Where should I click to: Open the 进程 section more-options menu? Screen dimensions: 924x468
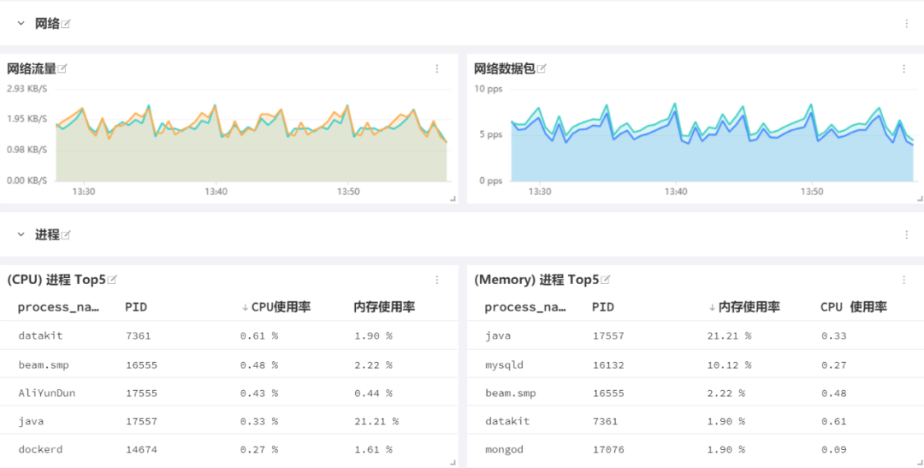coord(906,234)
